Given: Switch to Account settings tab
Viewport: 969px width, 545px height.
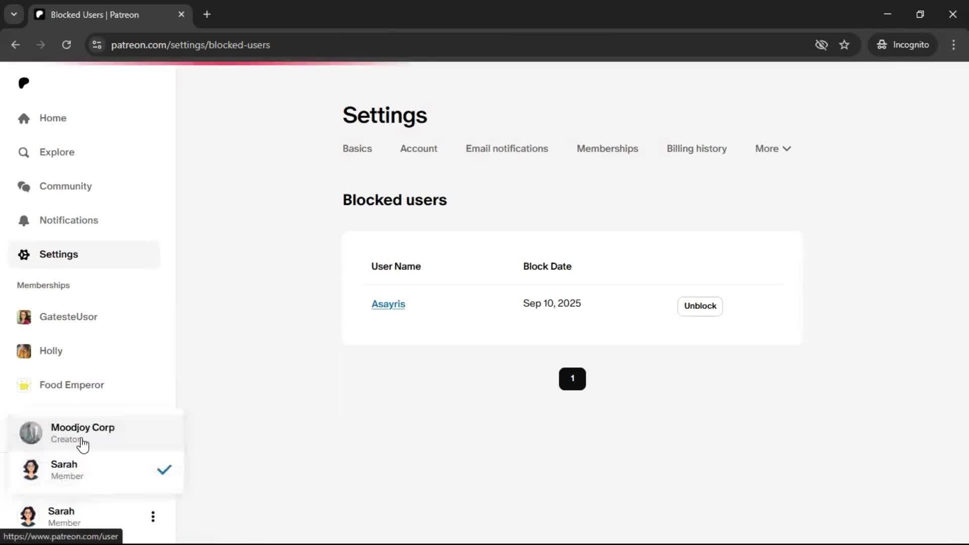Looking at the screenshot, I should (418, 149).
